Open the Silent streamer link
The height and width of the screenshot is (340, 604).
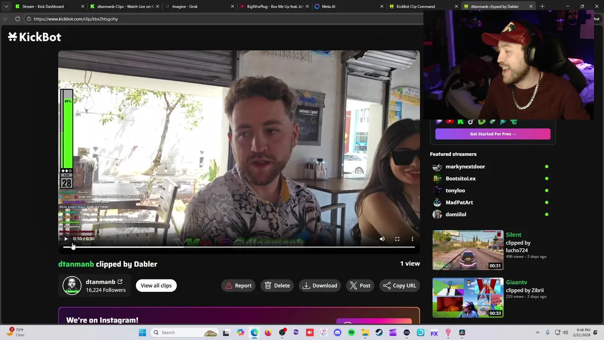click(513, 235)
